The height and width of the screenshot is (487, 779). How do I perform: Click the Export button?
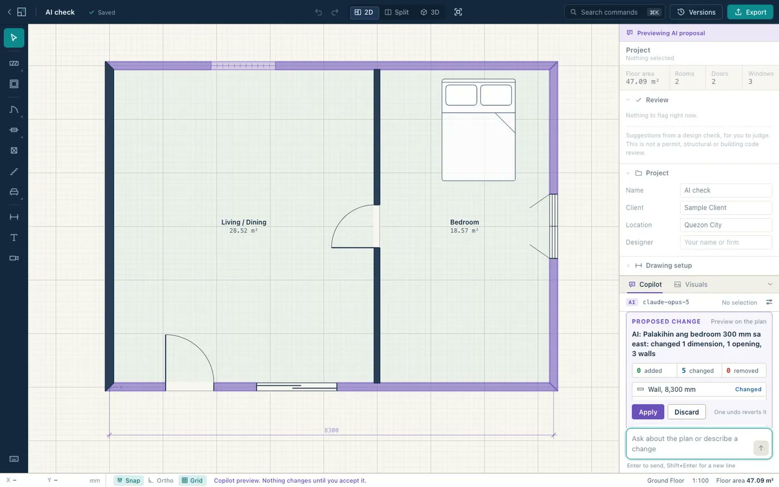[x=750, y=12]
